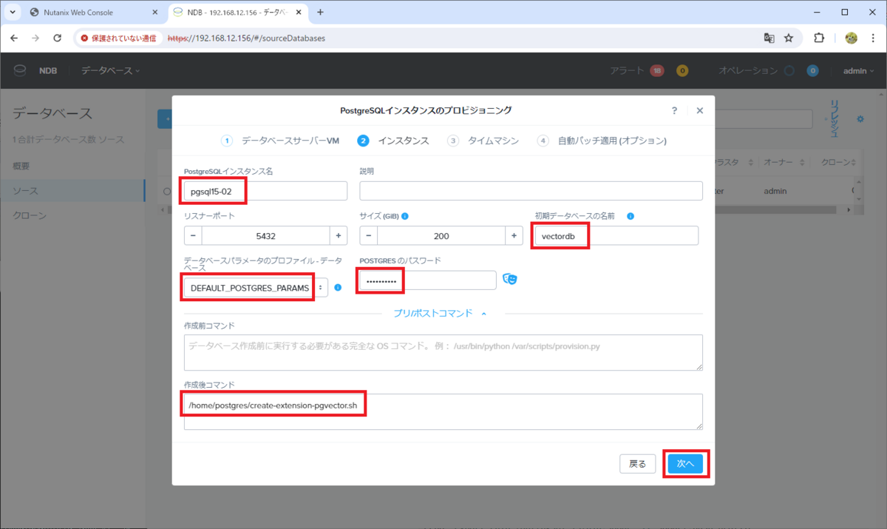Click the NDB logo icon
Viewport: 887px width, 529px height.
tap(20, 71)
